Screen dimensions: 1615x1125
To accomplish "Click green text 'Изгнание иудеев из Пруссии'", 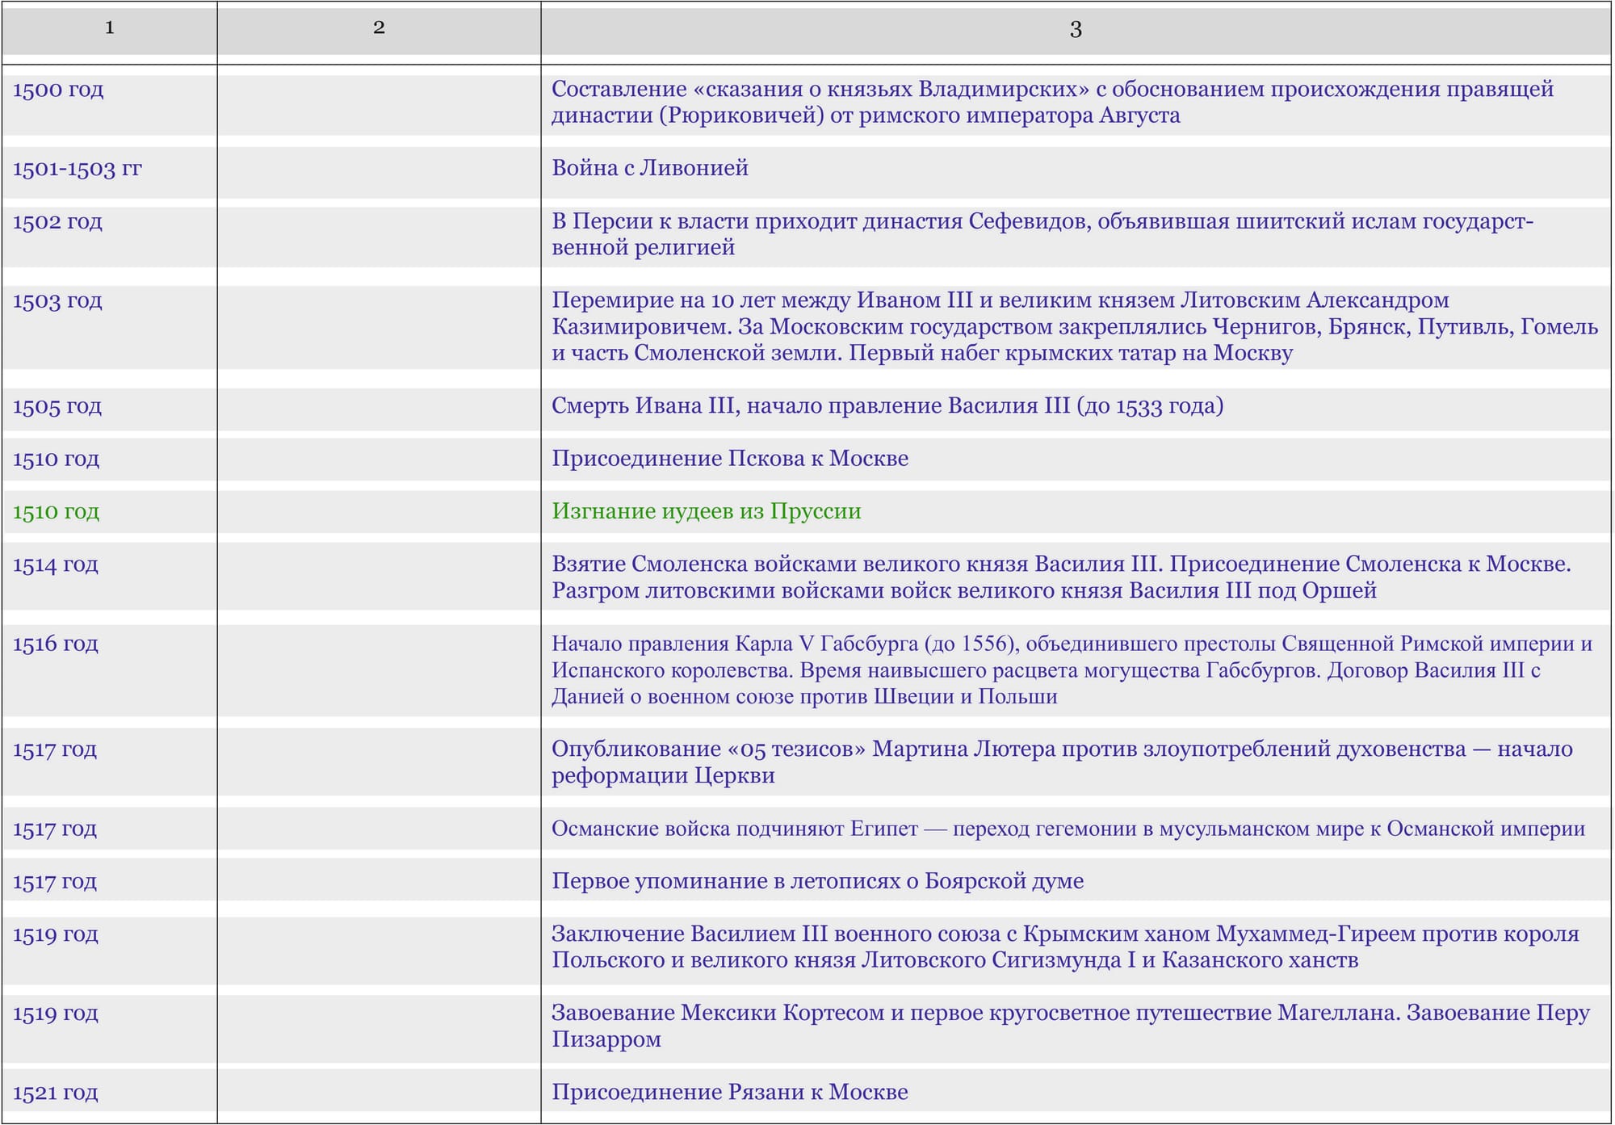I will [707, 511].
